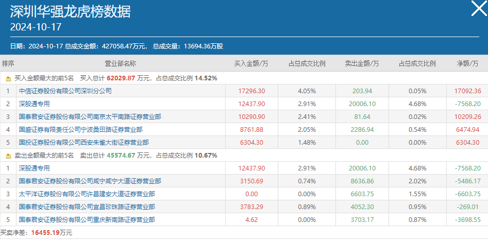Open 国泰君安证券重庆新南路证券营业部 link
Image resolution: width=488 pixels, height=240 pixels.
(x=87, y=220)
